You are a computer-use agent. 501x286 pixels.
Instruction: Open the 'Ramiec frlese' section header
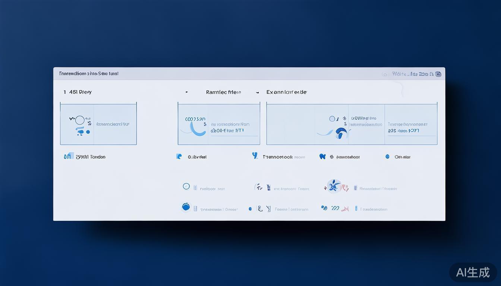pyautogui.click(x=223, y=92)
